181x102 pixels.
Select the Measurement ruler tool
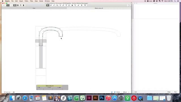click(x=78, y=5)
